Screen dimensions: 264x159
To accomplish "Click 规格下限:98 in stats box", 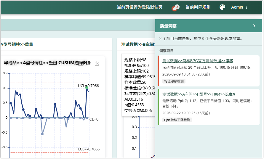I will click(x=135, y=60).
